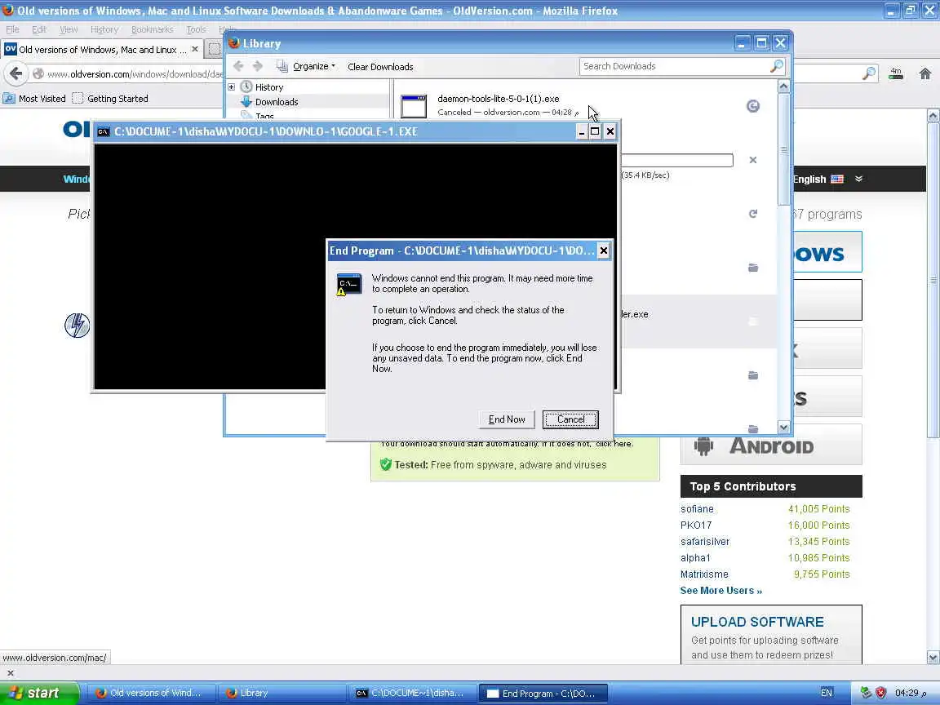This screenshot has height=705, width=940.
Task: Close the OldVersion browser tab
Action: click(x=195, y=49)
